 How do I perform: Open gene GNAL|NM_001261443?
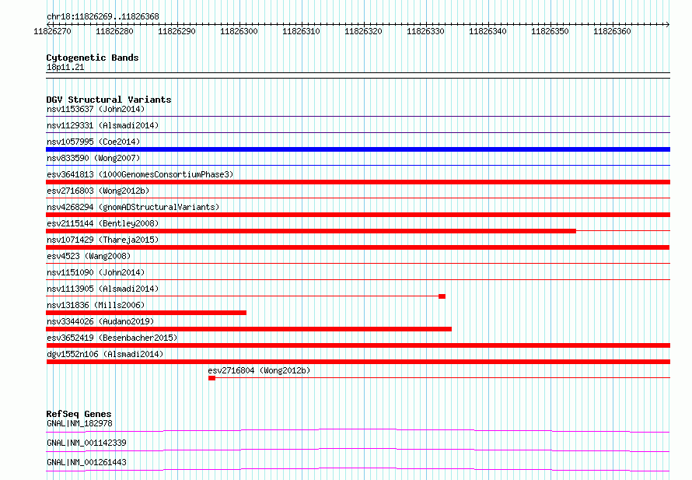coord(86,462)
